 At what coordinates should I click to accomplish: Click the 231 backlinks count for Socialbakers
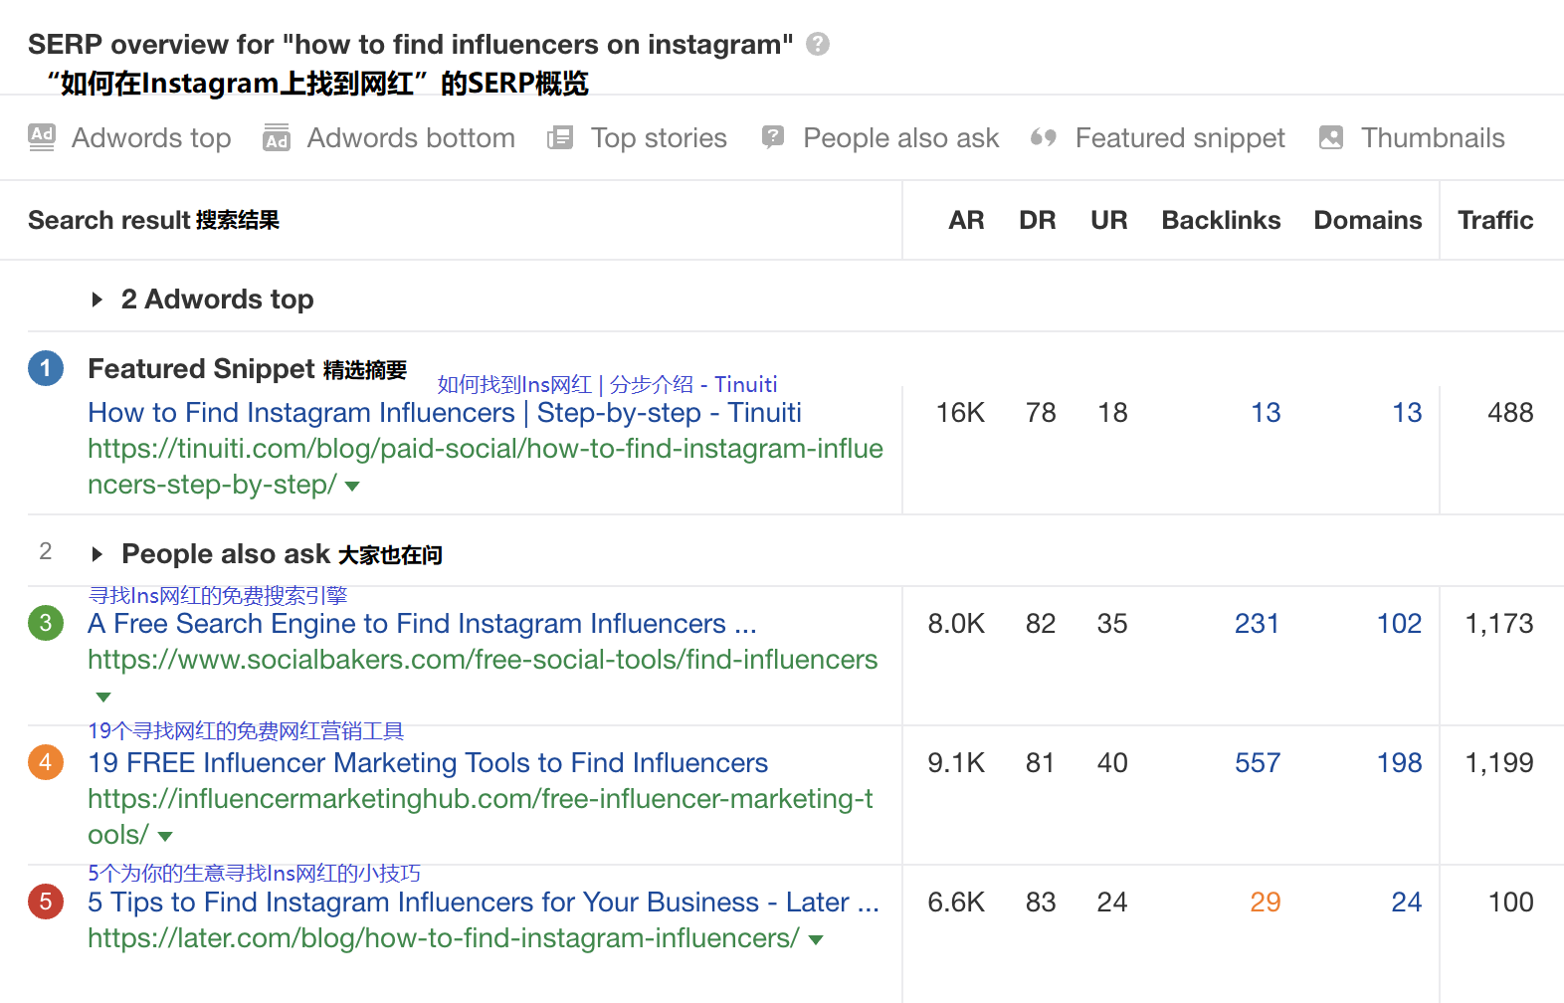[x=1257, y=623]
